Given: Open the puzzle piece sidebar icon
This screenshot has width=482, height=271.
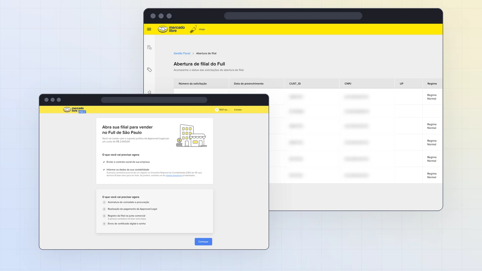Looking at the screenshot, I should click(x=149, y=92).
